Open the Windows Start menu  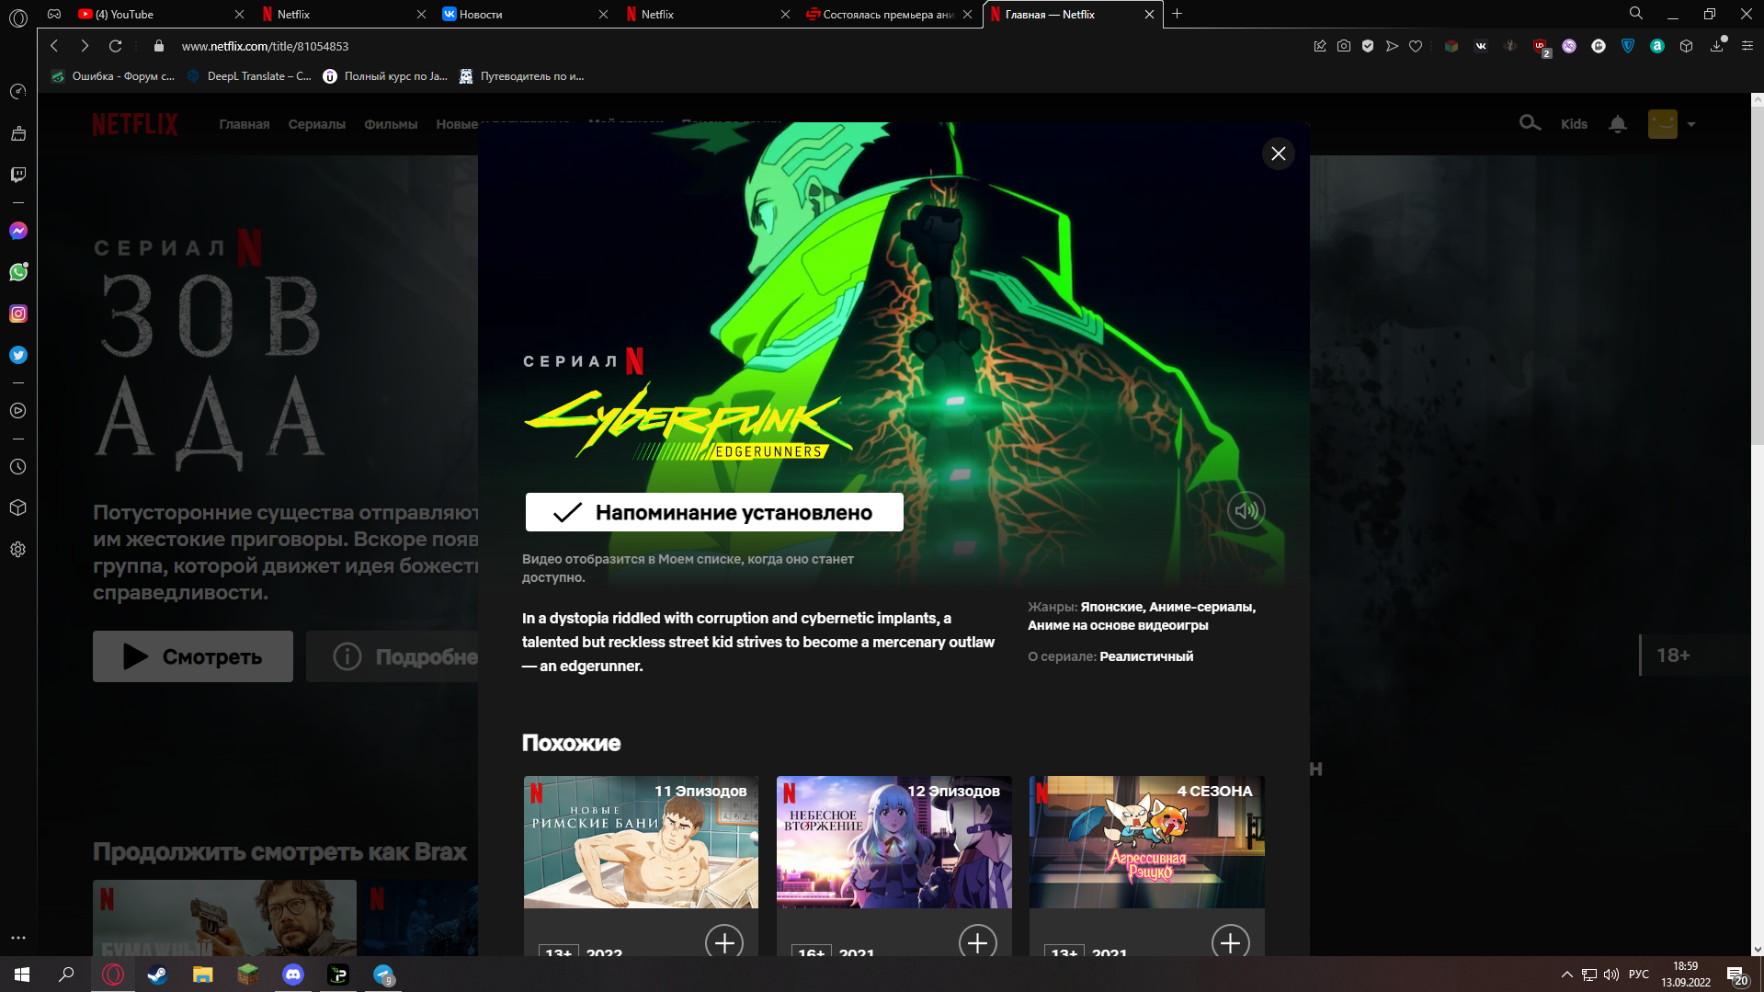tap(22, 975)
